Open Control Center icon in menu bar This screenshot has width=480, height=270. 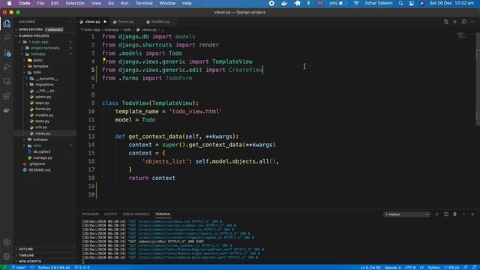click(x=412, y=3)
